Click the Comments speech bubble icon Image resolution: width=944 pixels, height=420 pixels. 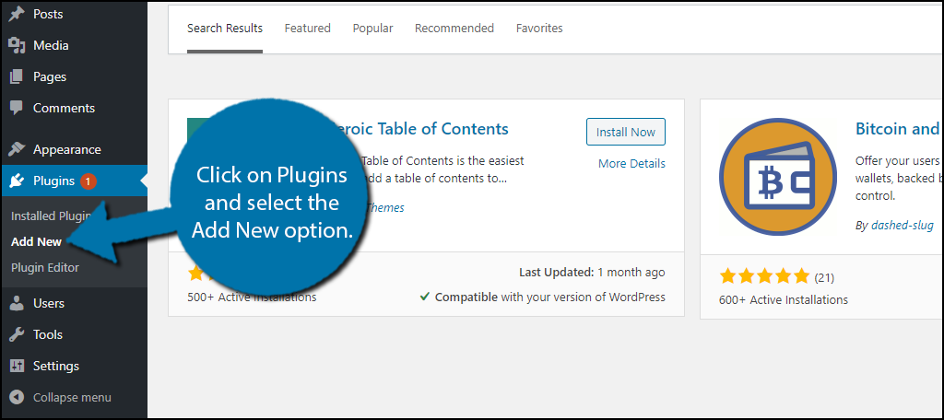pos(17,108)
